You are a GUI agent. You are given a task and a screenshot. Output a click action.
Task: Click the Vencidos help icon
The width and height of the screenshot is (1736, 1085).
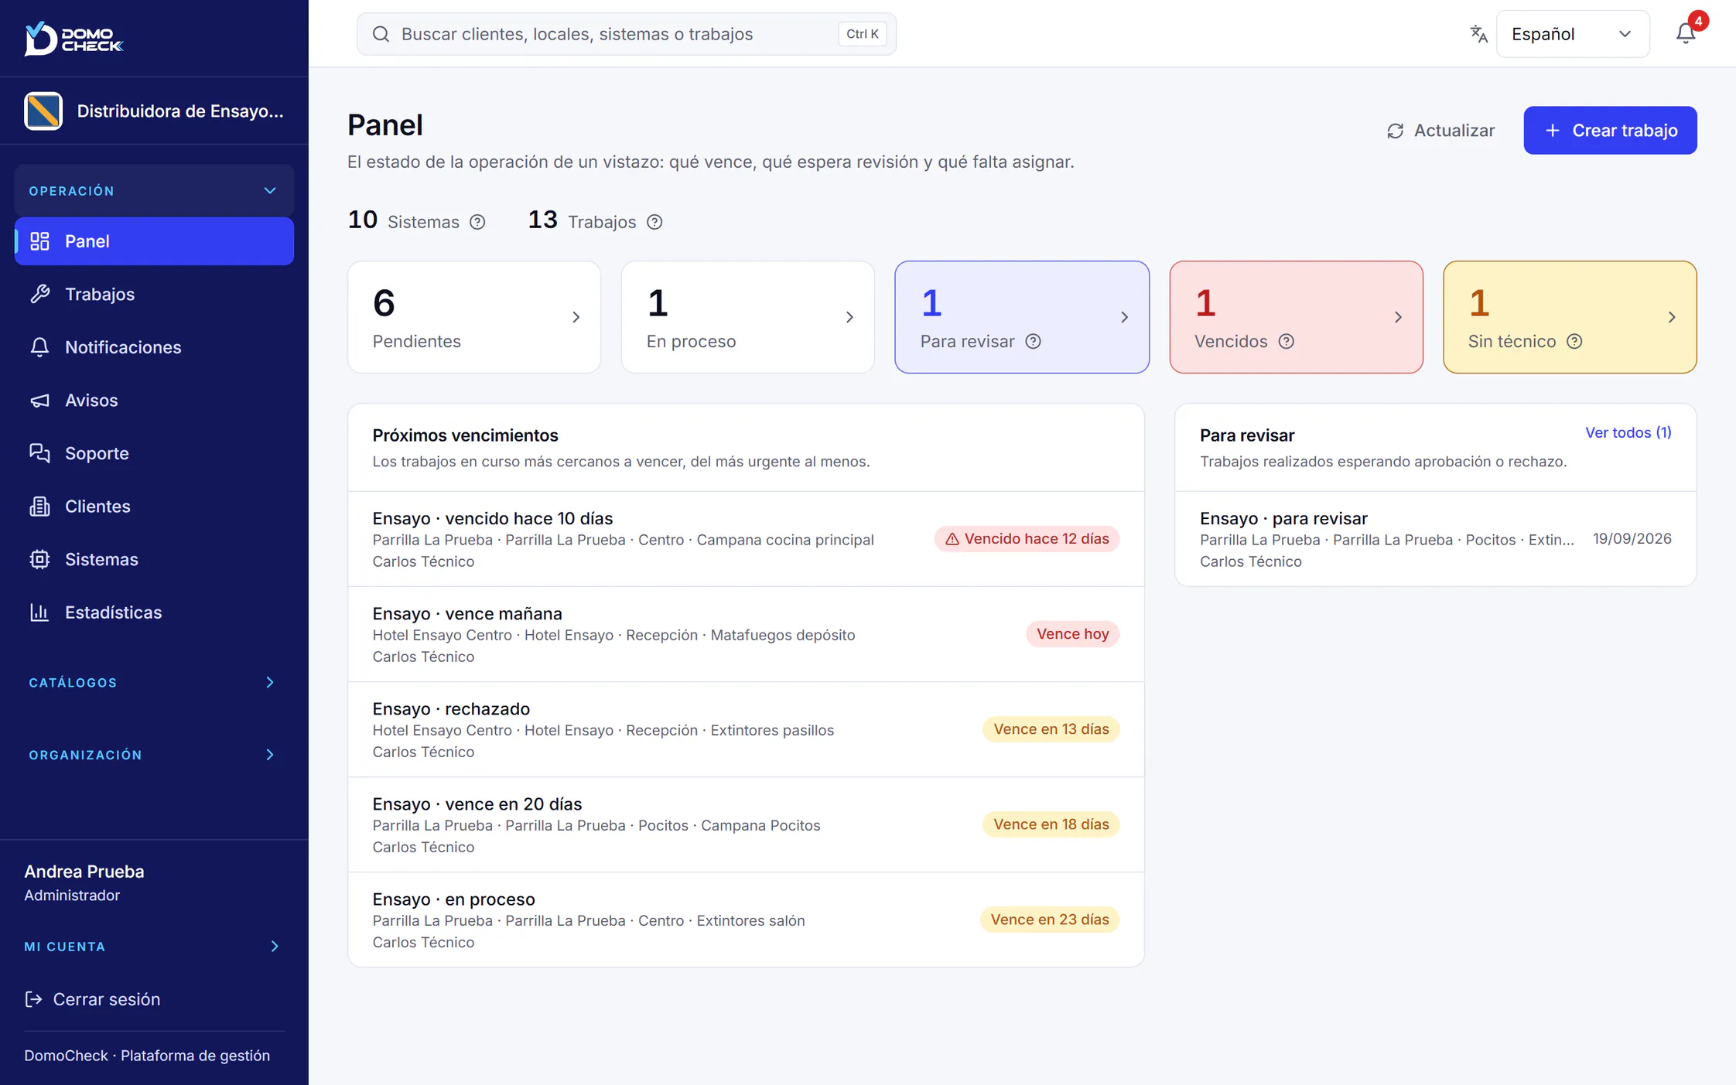coord(1286,341)
